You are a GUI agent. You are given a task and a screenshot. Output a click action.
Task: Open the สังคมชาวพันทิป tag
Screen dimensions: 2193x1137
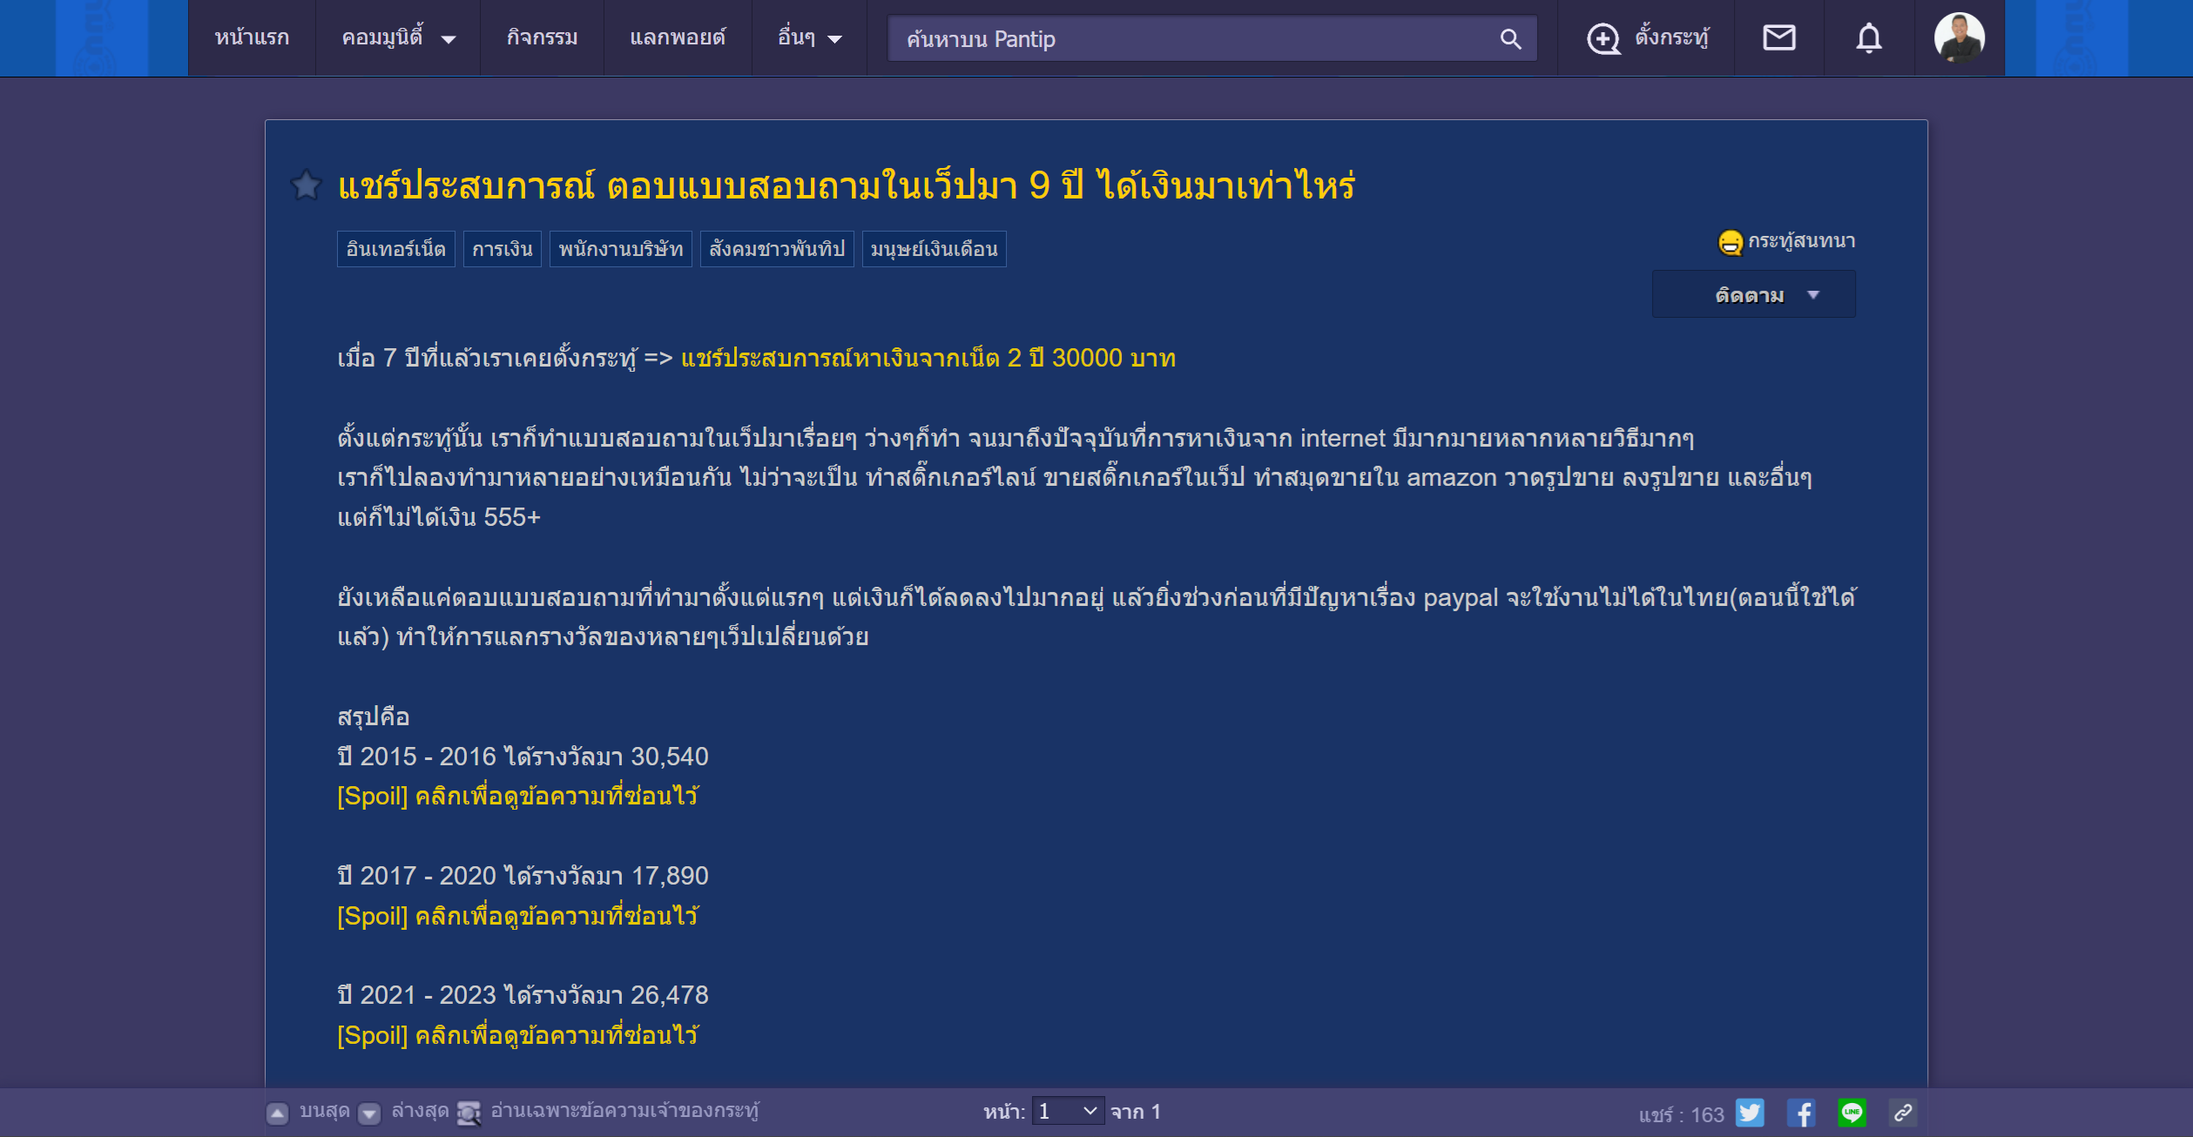point(777,249)
